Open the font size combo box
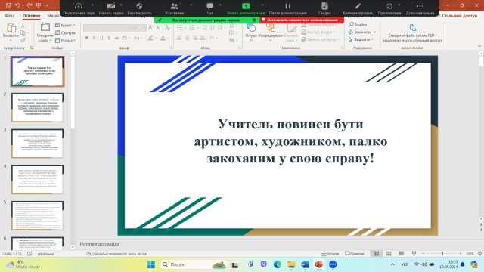Image resolution: width=484 pixels, height=272 pixels. pos(139,28)
